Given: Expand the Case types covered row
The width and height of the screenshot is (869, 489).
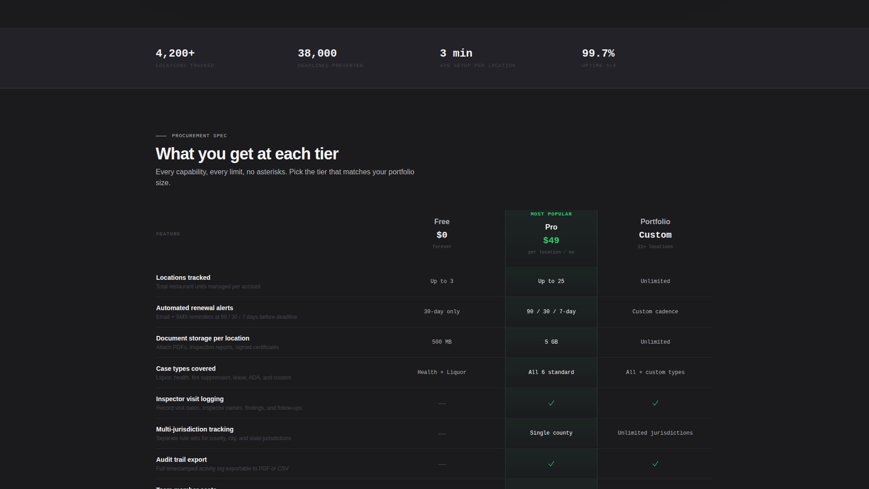Looking at the screenshot, I should [x=186, y=368].
